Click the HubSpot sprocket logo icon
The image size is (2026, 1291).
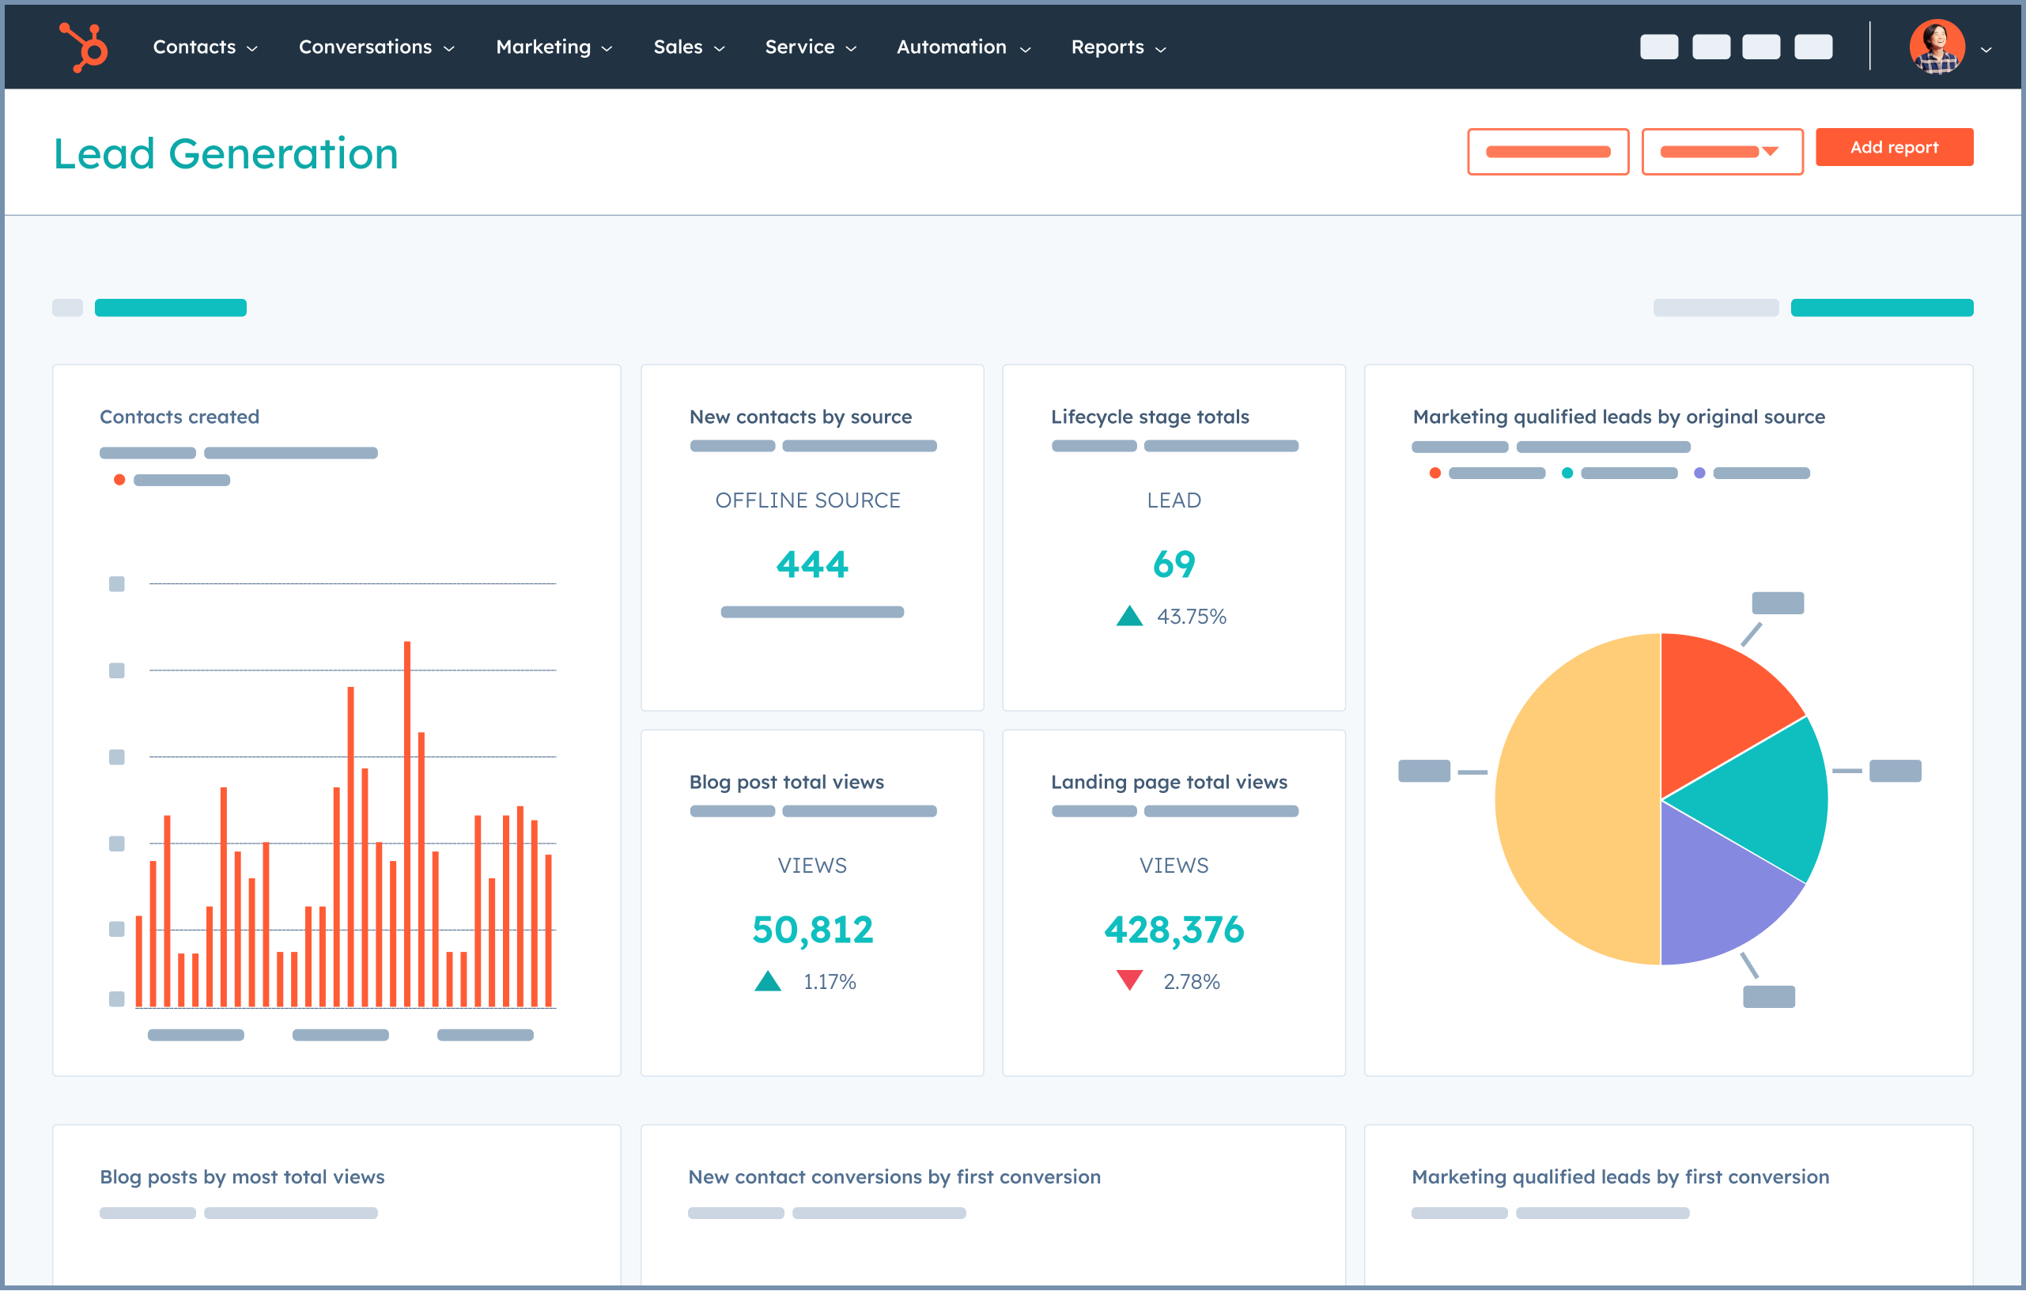click(x=78, y=44)
